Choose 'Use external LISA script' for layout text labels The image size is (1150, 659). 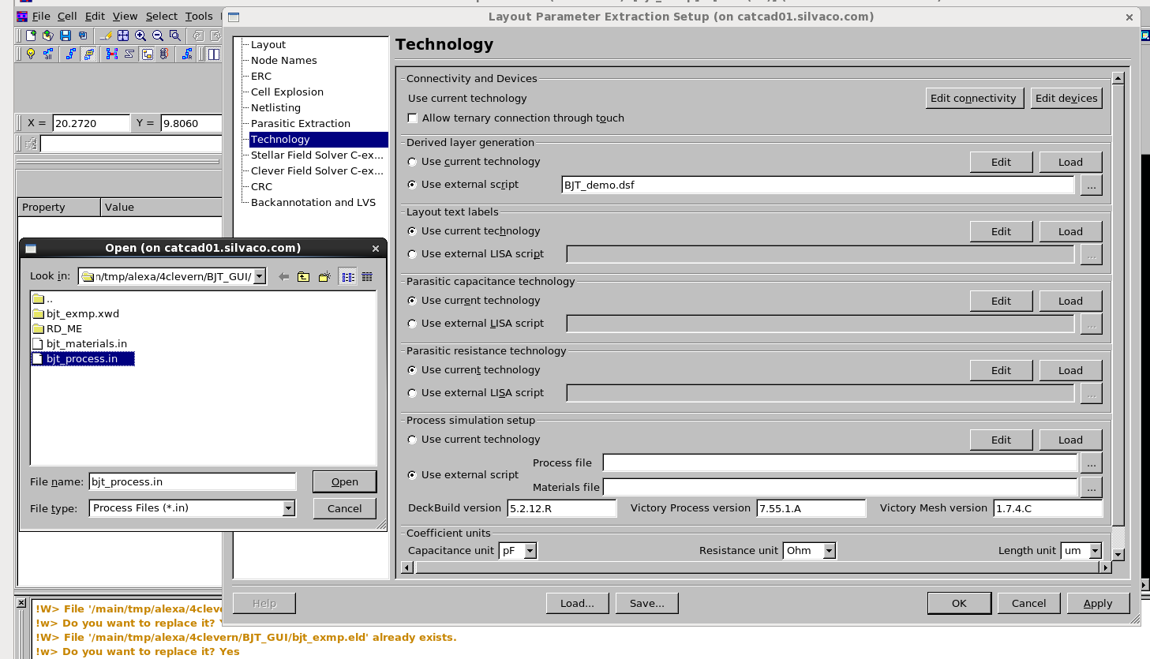click(x=412, y=254)
